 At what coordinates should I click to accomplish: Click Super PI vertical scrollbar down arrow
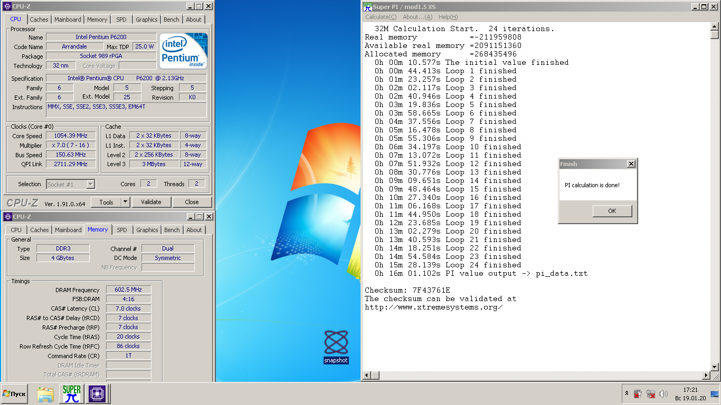(x=715, y=367)
